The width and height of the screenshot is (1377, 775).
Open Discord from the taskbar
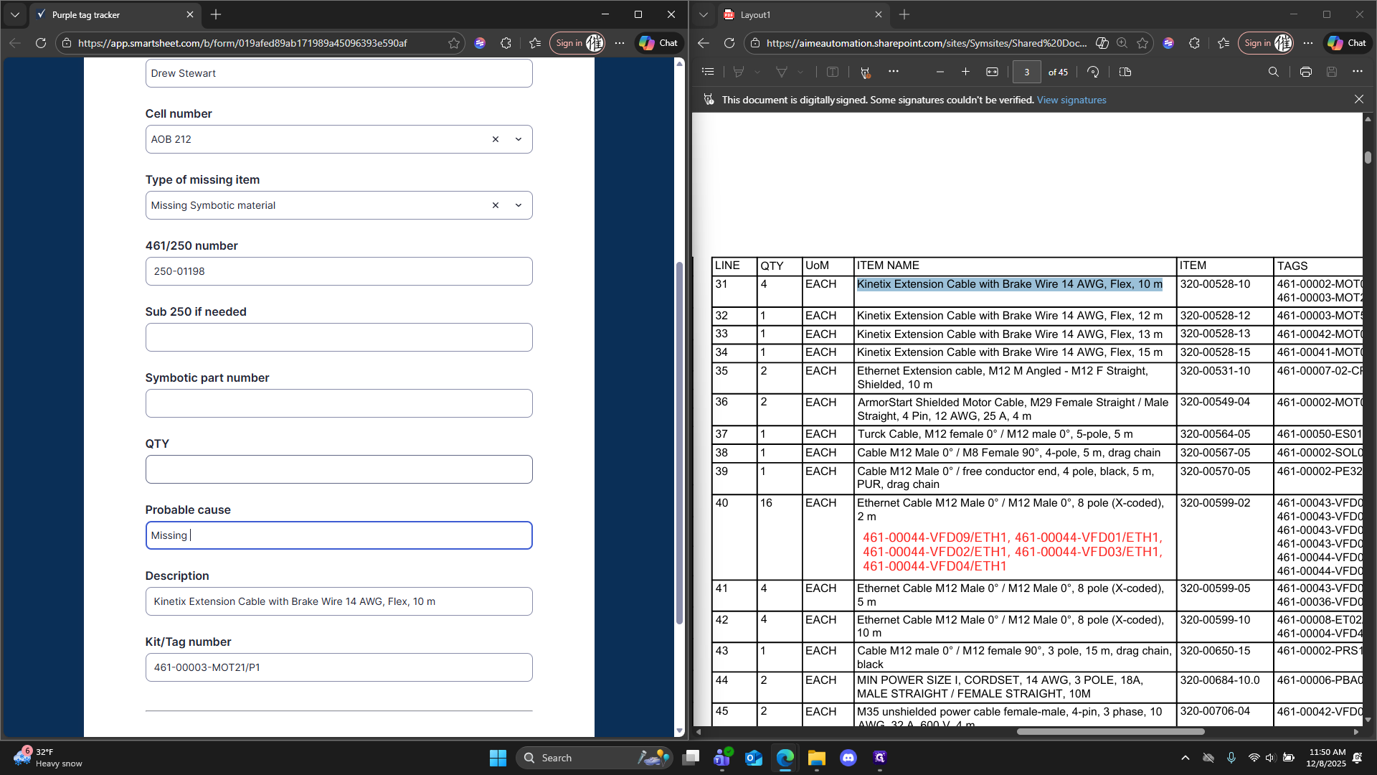pos(848,758)
